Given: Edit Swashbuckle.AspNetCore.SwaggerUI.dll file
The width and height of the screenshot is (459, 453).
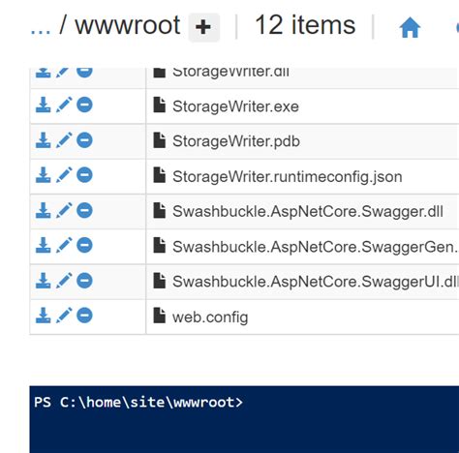Looking at the screenshot, I should pos(64,280).
